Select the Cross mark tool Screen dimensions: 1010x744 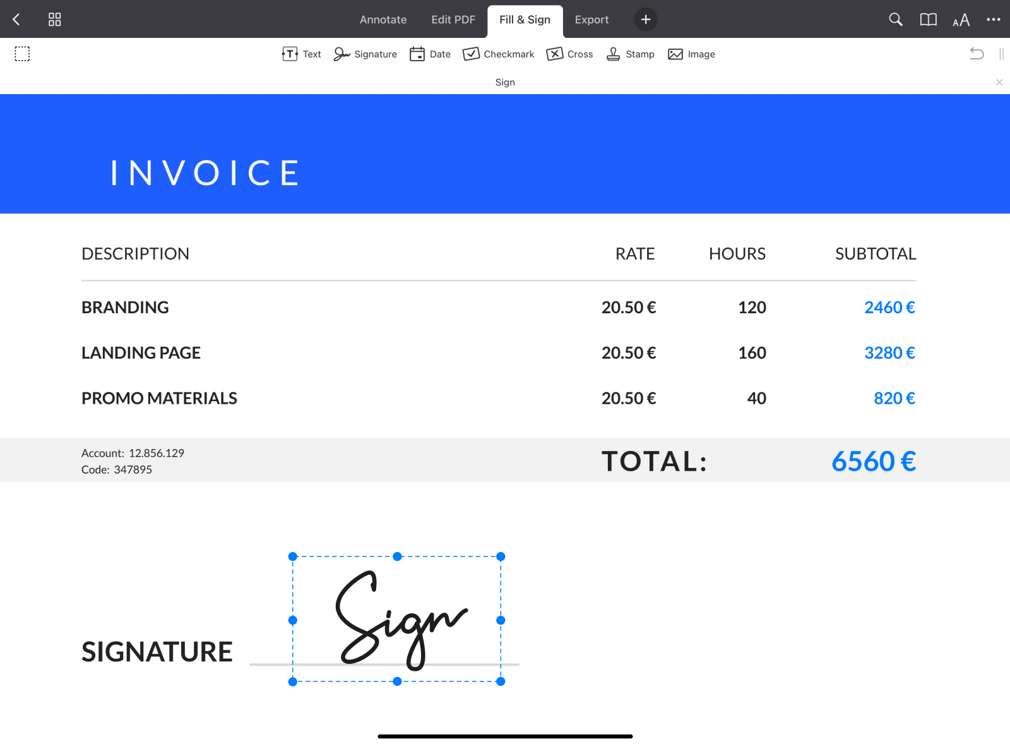(569, 54)
